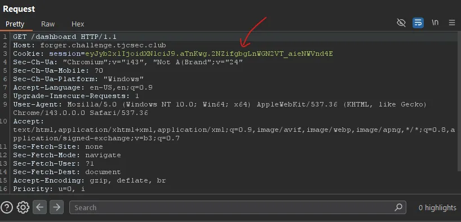Image resolution: width=461 pixels, height=222 pixels.
Task: Click the request editor vertical scrollbar
Action: 459,101
